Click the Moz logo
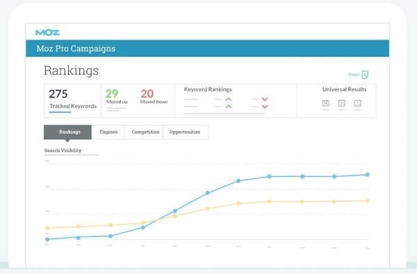Image resolution: width=417 pixels, height=274 pixels. (x=47, y=33)
